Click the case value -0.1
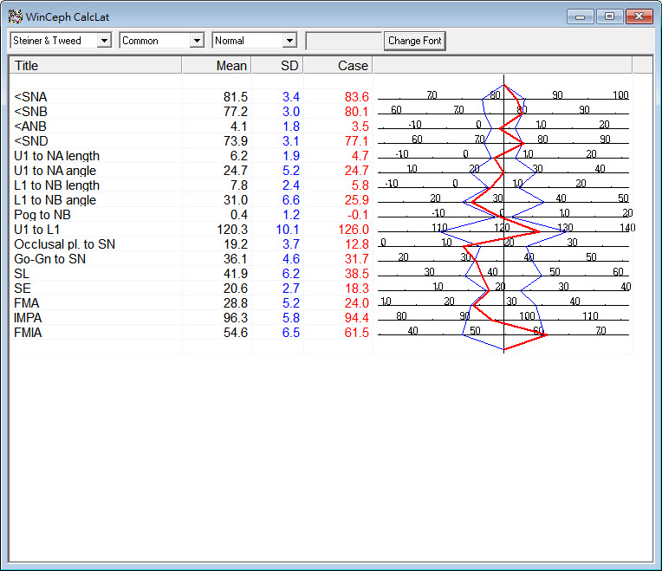Screen dimensions: 662x571 pyautogui.click(x=358, y=215)
